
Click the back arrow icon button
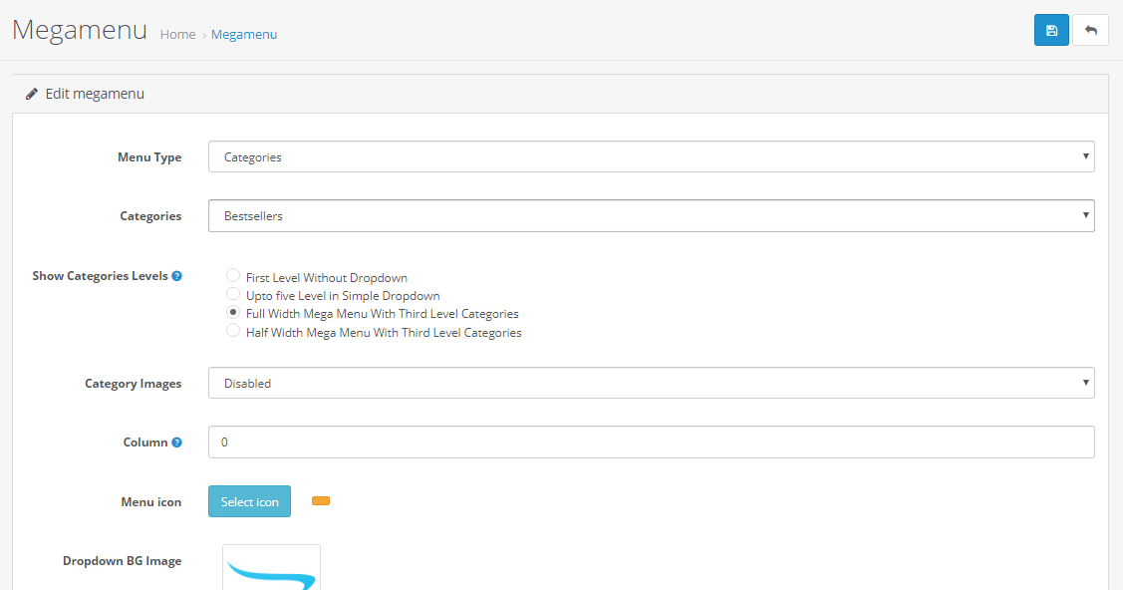pos(1091,30)
